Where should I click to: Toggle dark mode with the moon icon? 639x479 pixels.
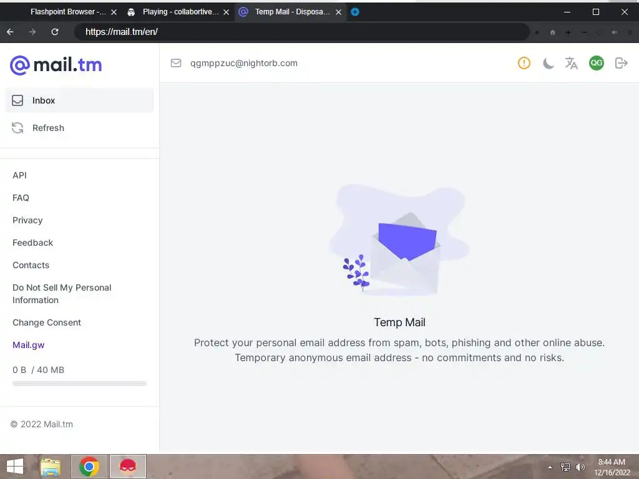click(548, 63)
